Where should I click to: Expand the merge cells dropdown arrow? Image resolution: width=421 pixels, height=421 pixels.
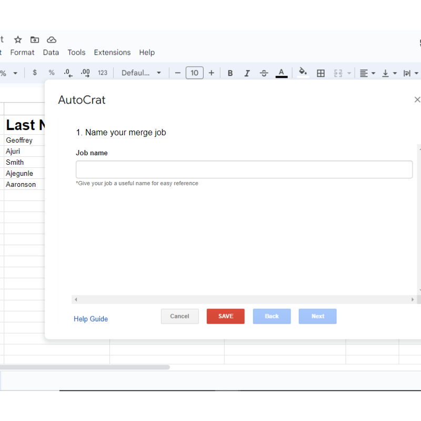click(x=349, y=73)
